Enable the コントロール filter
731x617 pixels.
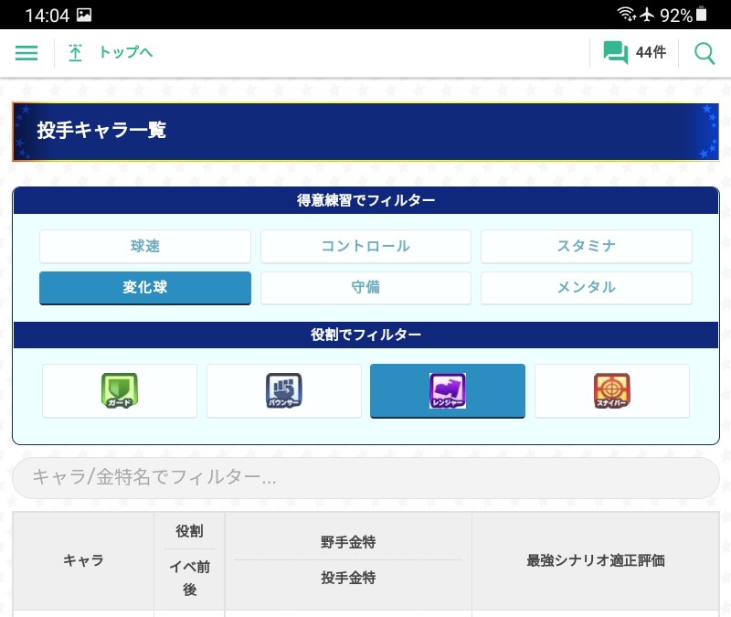pyautogui.click(x=365, y=247)
